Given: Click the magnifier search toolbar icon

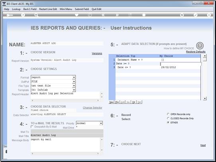Looking at the screenshot, I should [36, 15].
